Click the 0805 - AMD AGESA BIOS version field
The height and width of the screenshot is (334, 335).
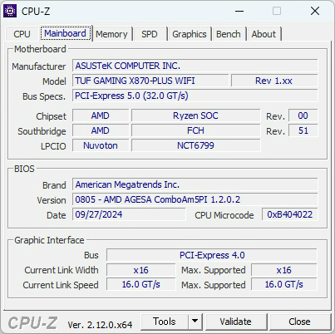(x=195, y=199)
